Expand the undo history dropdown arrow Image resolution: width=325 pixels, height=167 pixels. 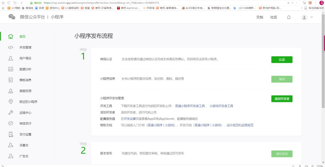pos(17,3)
